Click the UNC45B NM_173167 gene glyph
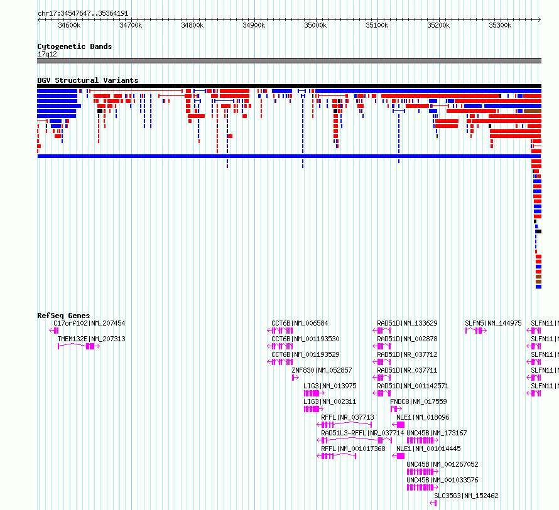559x510 pixels. tap(423, 440)
